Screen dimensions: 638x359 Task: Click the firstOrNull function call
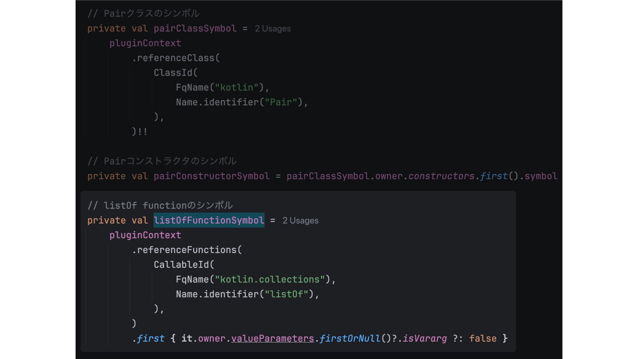(350, 338)
